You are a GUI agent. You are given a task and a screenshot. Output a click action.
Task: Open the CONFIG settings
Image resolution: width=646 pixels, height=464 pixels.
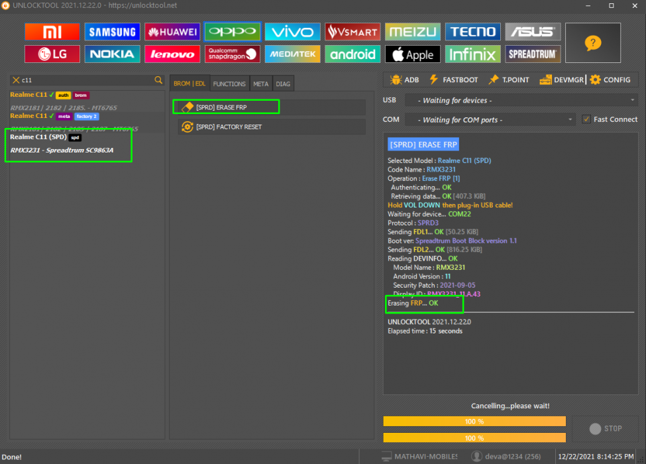point(610,80)
